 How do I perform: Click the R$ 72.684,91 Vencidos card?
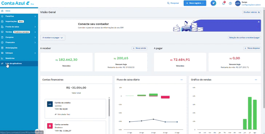tap(180, 62)
